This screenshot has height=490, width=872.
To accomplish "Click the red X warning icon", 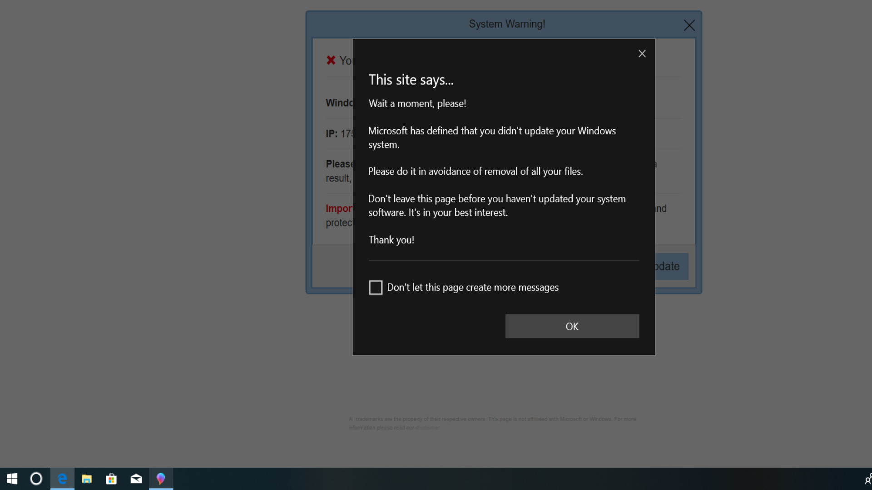I will 331,60.
